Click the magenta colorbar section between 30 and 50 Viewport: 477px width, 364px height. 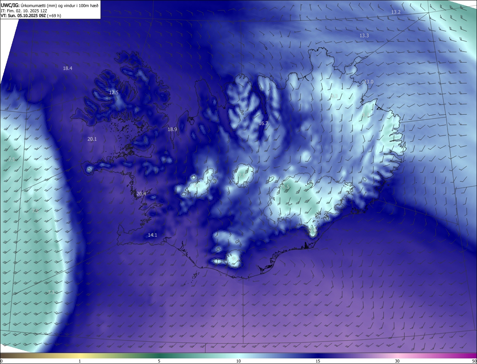(x=437, y=355)
